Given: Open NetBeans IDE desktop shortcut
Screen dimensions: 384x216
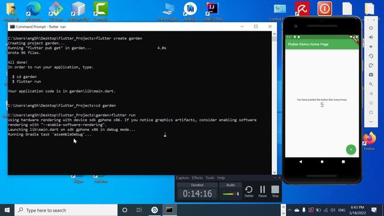Looking at the screenshot, I should point(79,11).
